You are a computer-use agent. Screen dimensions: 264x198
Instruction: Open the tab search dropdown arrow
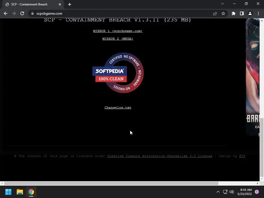click(x=222, y=4)
